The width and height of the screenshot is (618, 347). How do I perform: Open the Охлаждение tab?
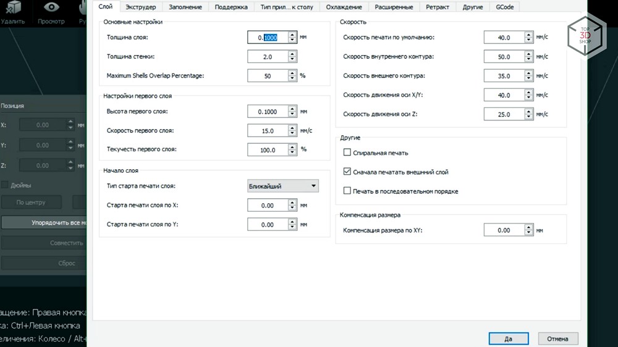tap(344, 7)
